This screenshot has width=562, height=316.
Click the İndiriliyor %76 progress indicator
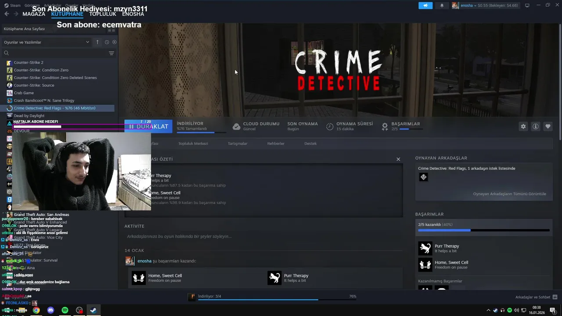(x=202, y=126)
